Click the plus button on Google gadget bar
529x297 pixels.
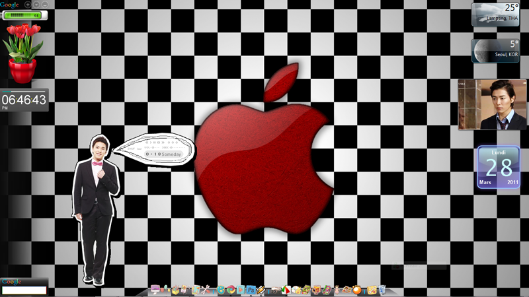(x=28, y=5)
